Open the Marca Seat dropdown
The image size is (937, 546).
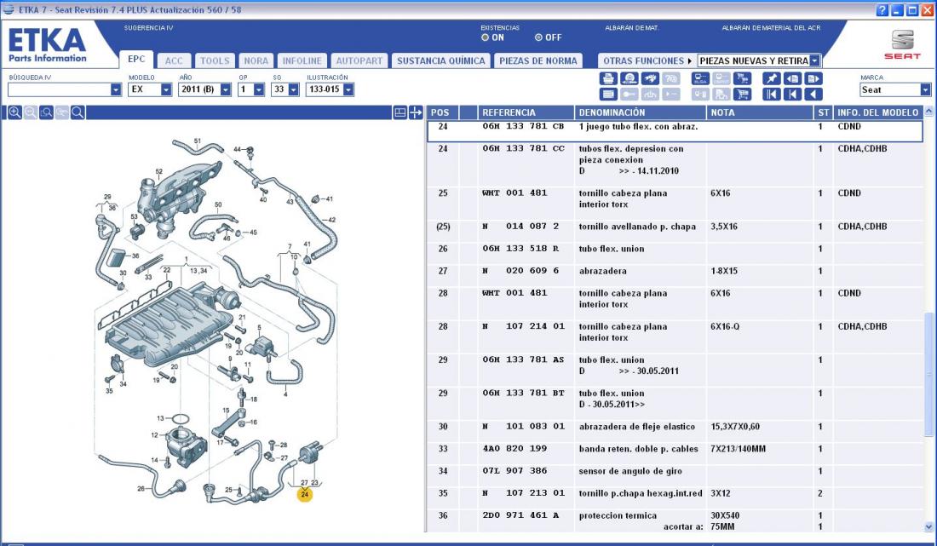(x=926, y=89)
